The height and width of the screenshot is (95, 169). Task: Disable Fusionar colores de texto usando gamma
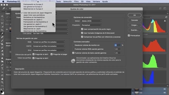pyautogui.click(x=73, y=53)
